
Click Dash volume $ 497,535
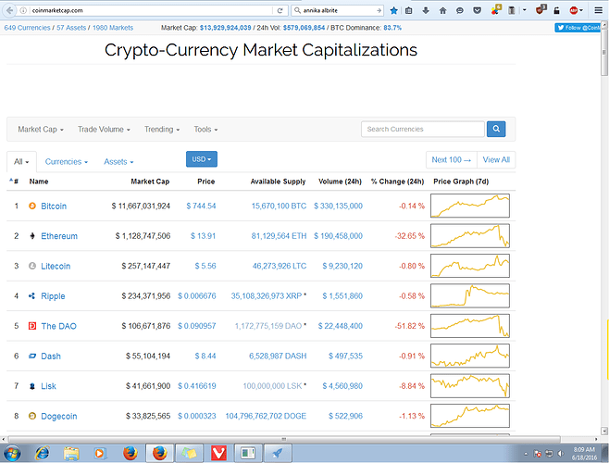tap(345, 356)
